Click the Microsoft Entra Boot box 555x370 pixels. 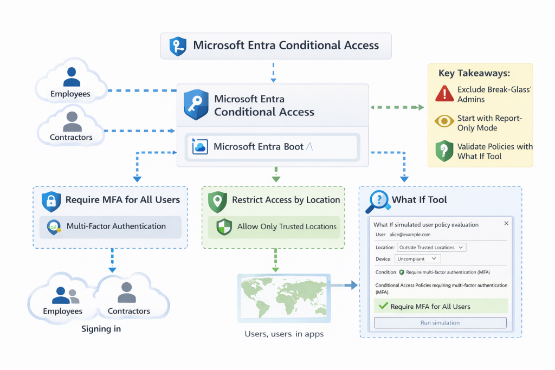[x=272, y=147]
